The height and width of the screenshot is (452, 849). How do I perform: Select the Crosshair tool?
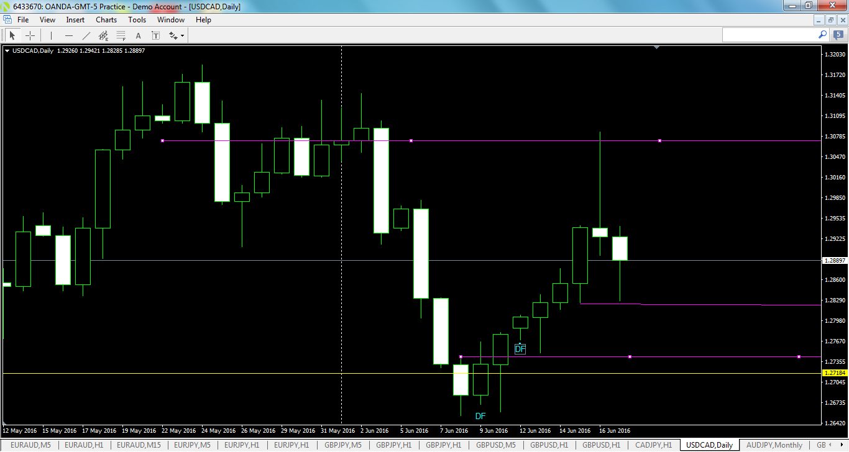30,35
